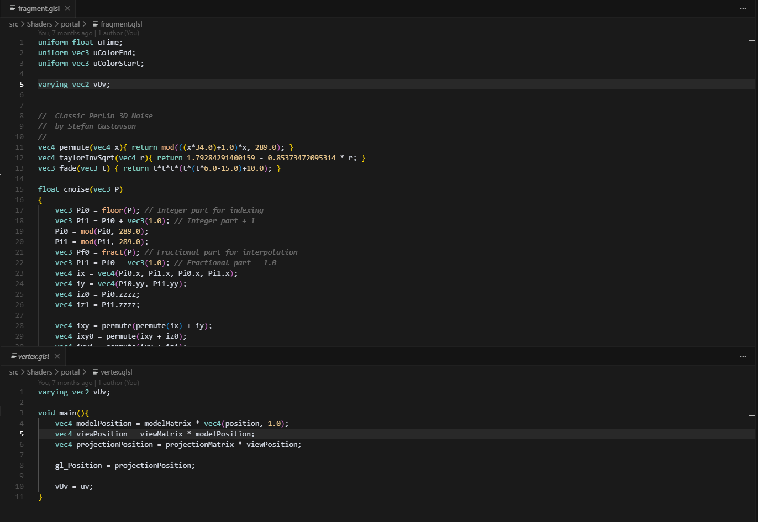Open Shaders breadcrumb in fragment.glsl editor

(x=39, y=24)
